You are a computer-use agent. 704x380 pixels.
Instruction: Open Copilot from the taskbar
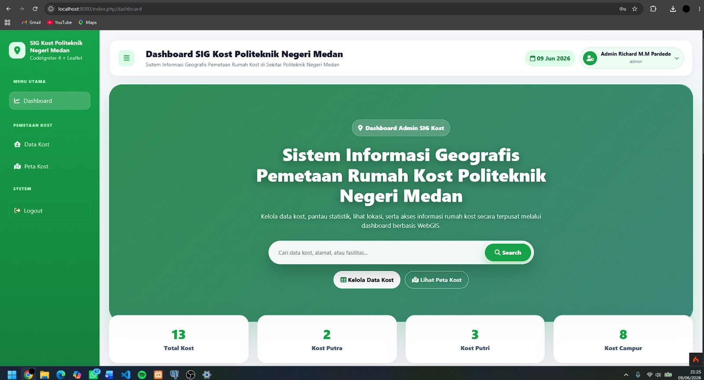[x=77, y=375]
